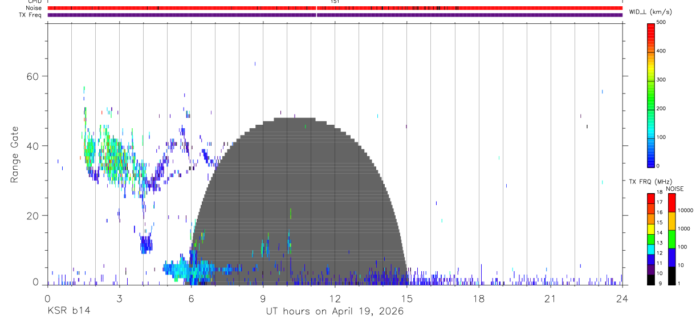
Task: Click the 24 tick on UT hours axis
Action: point(622,298)
